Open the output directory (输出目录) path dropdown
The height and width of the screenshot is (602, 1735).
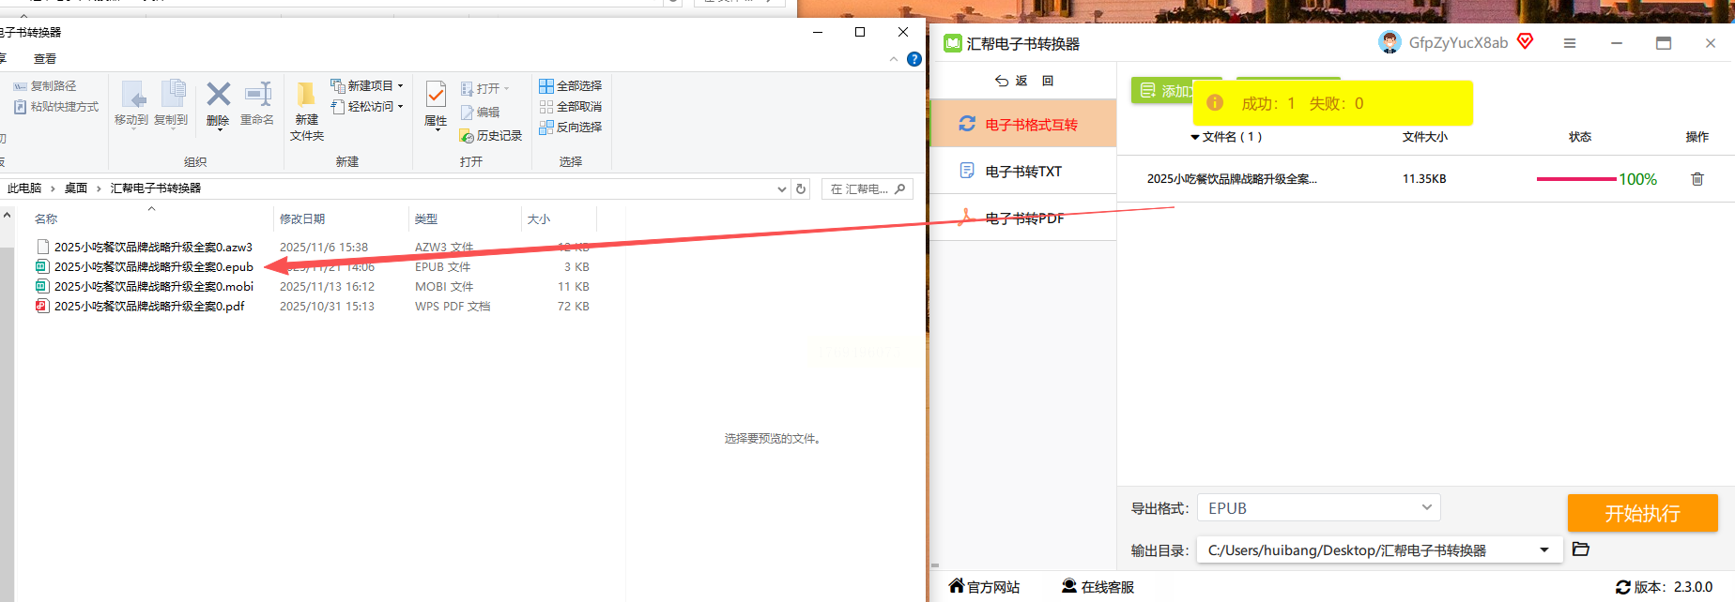point(1544,550)
